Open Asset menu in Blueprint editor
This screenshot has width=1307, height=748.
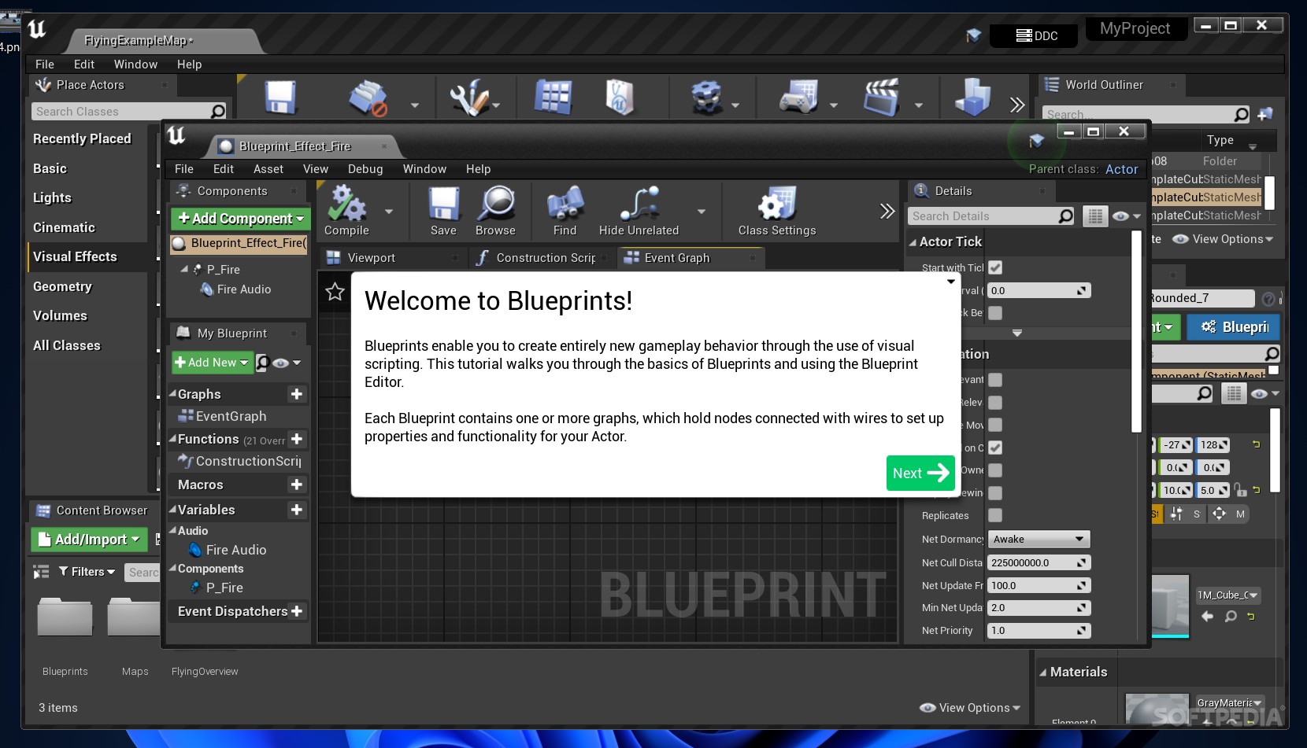tap(268, 169)
